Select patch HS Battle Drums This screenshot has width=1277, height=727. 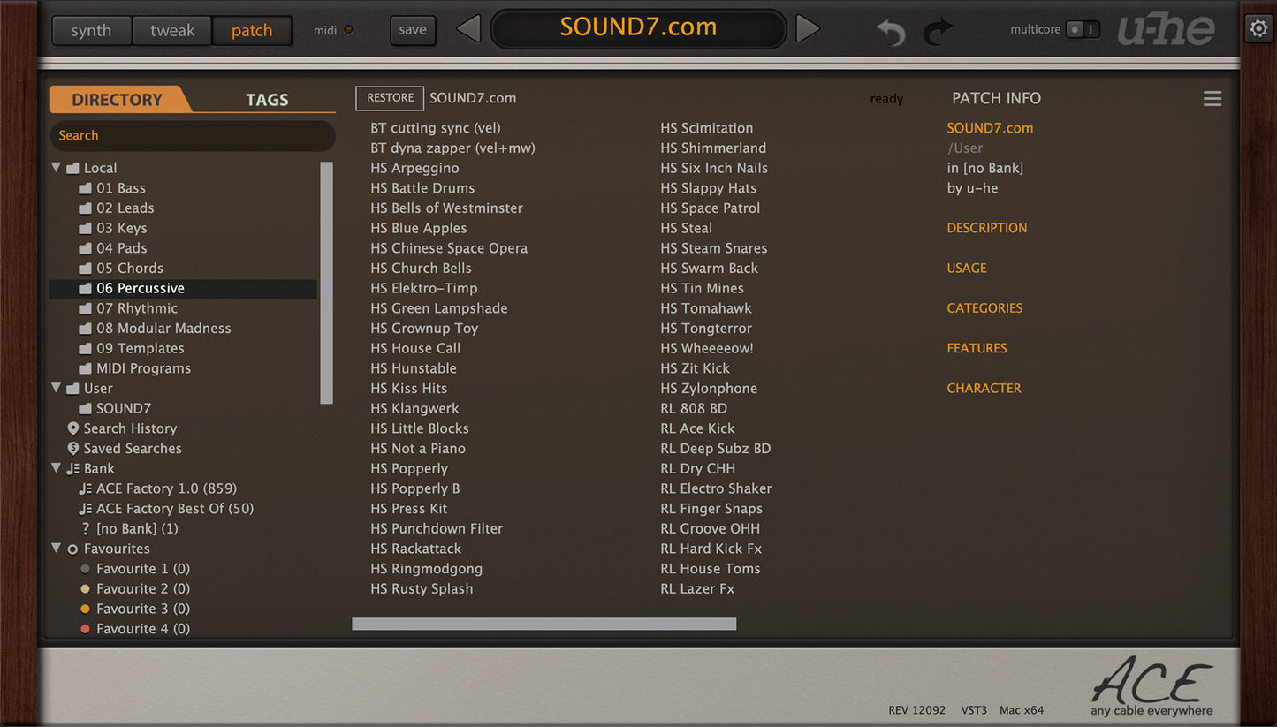coord(422,188)
